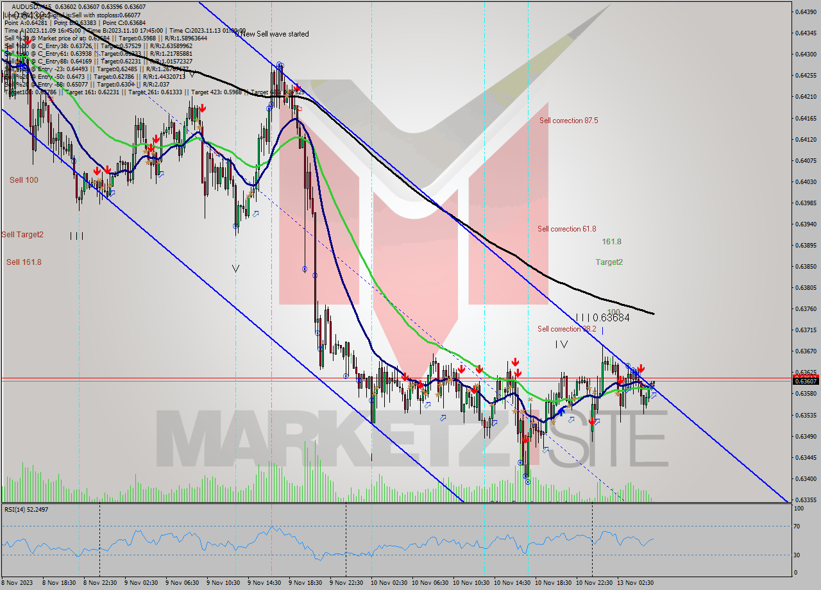Click the 'Sell 161.8' label
This screenshot has height=590, width=821.
coord(24,262)
